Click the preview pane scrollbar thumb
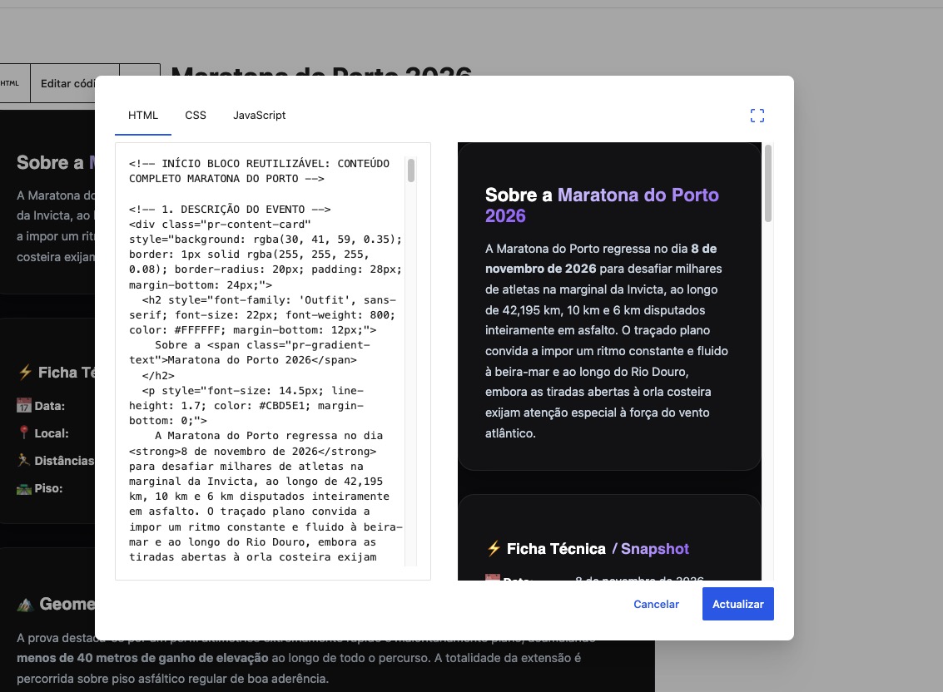 (x=768, y=183)
